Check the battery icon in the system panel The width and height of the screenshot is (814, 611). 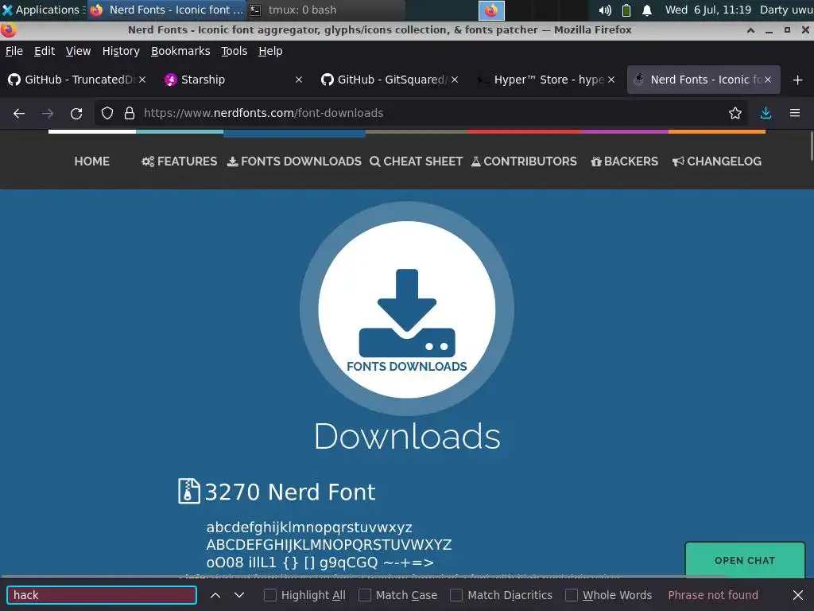click(626, 10)
